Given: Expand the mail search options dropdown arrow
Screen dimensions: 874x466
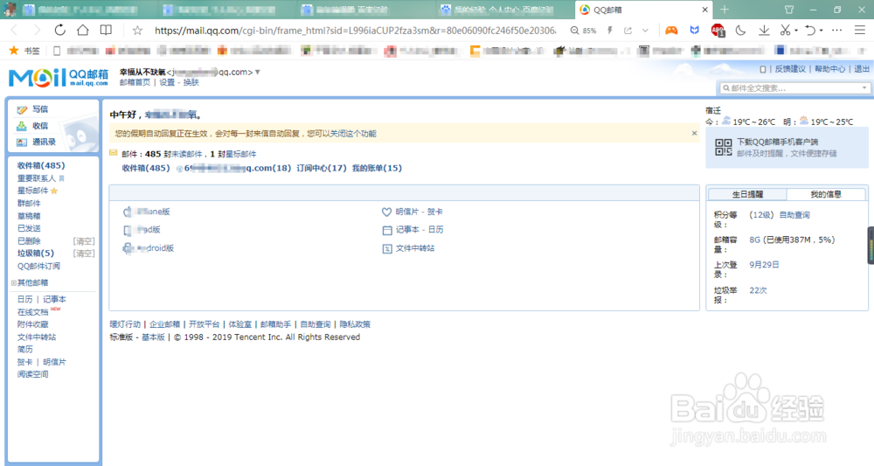Looking at the screenshot, I should (864, 88).
